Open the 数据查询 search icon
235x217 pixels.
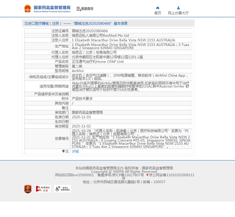click(79, 9)
